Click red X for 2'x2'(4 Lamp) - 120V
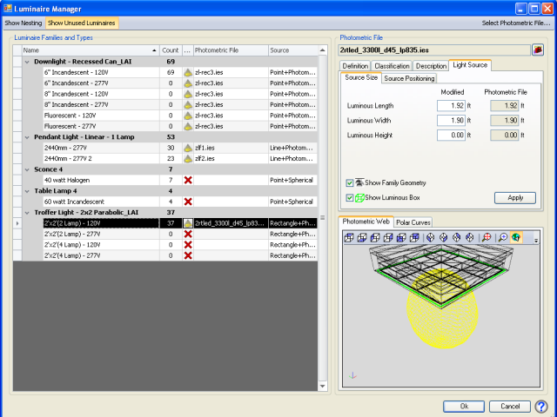This screenshot has width=557, height=417. point(188,245)
